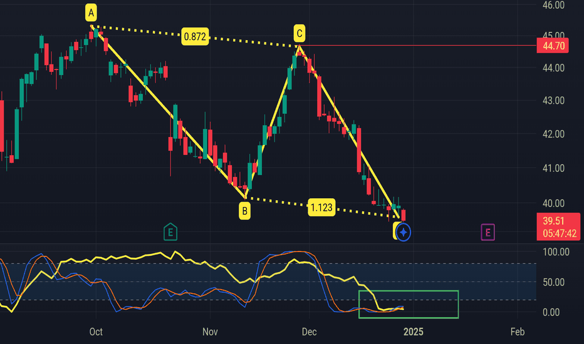Click the 1.123 ratio label
The height and width of the screenshot is (344, 584).
321,207
